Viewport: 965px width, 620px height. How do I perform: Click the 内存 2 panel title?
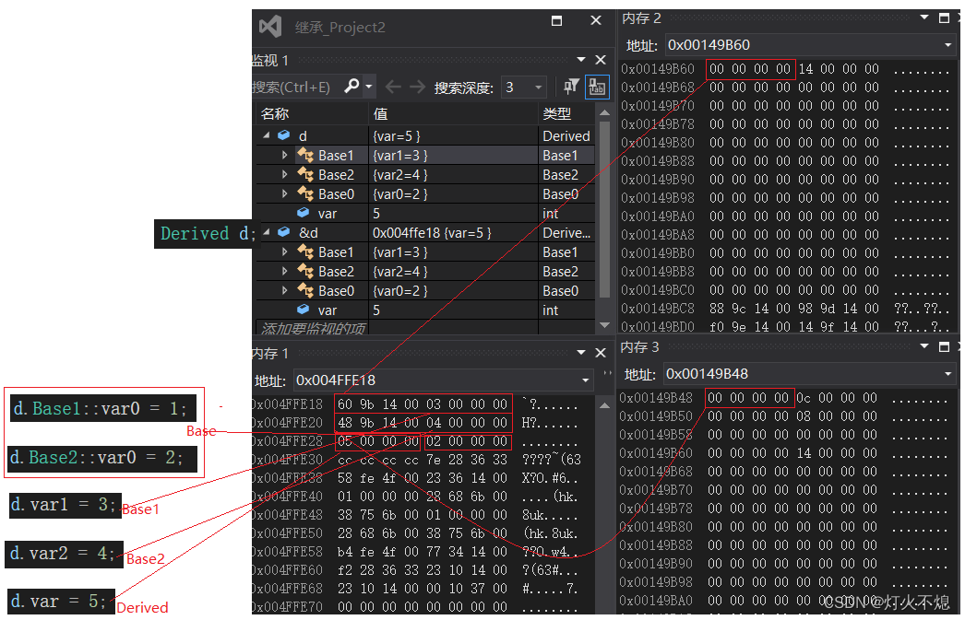click(641, 18)
